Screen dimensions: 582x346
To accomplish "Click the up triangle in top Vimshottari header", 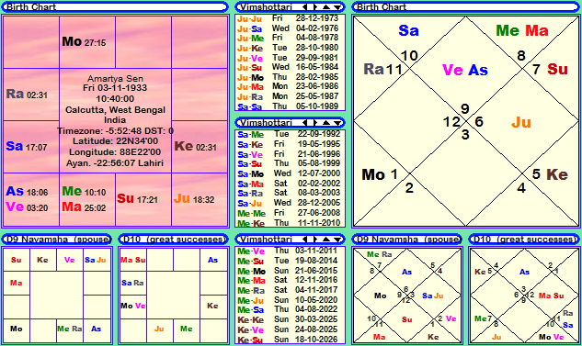I will (325, 7).
